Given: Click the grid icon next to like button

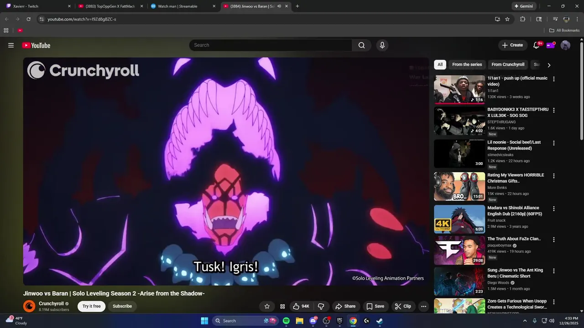Looking at the screenshot, I should pos(282,306).
